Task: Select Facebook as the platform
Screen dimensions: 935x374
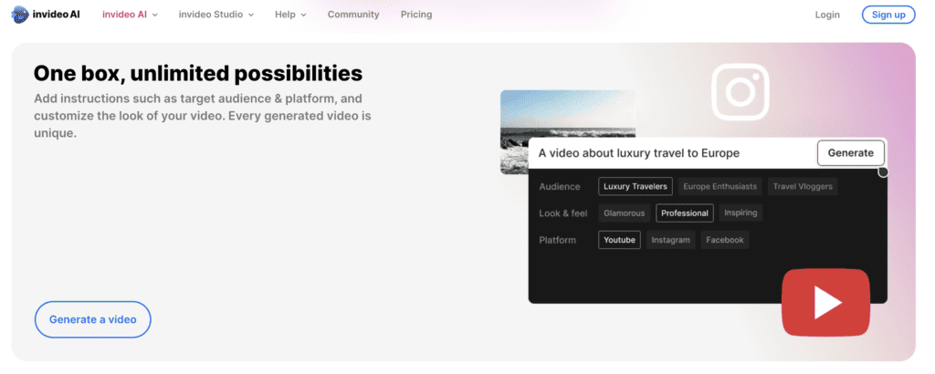Action: (x=724, y=240)
